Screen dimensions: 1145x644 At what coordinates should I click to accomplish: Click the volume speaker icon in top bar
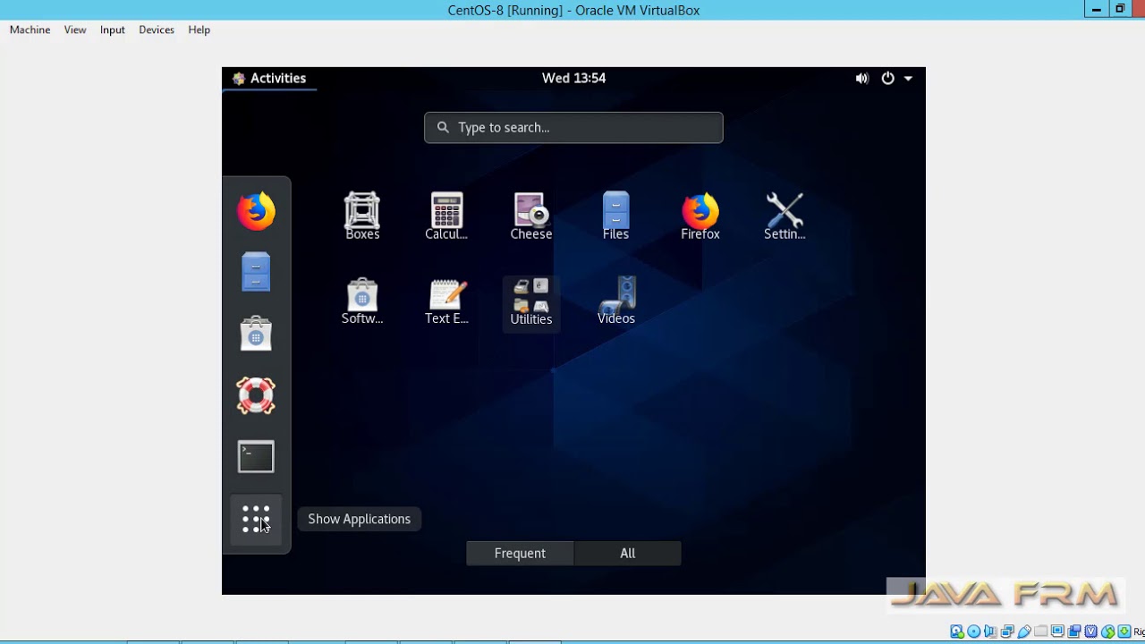(x=861, y=79)
